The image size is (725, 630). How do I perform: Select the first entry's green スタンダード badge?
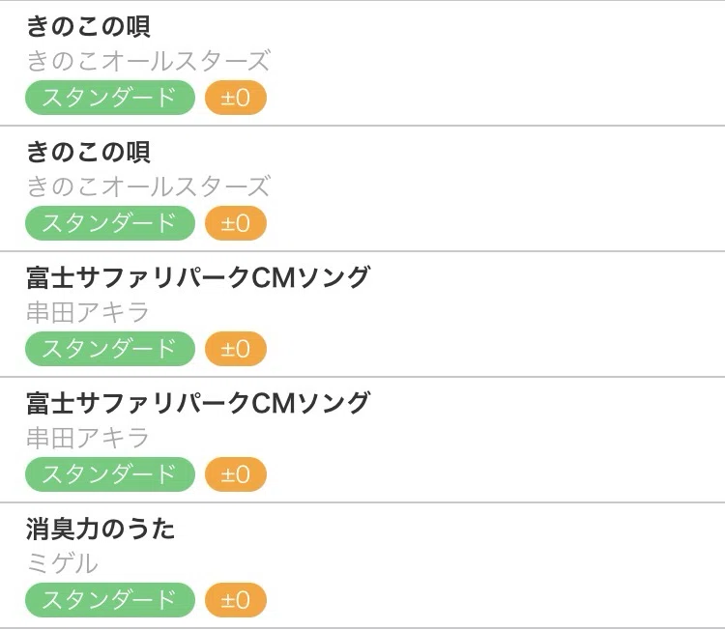110,98
